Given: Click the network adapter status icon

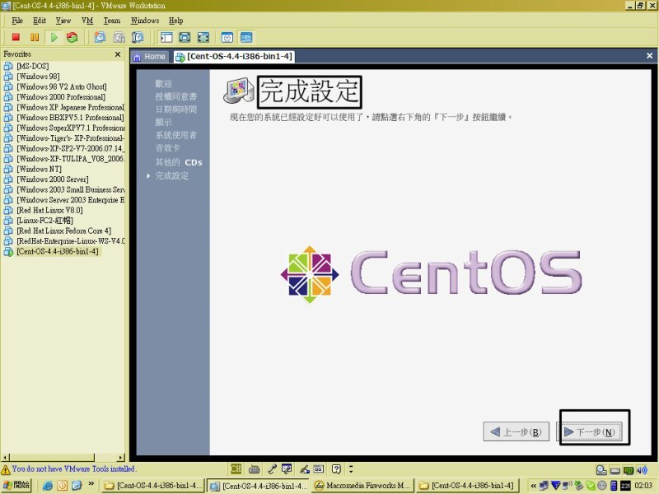Looking at the screenshot, I should [x=629, y=470].
